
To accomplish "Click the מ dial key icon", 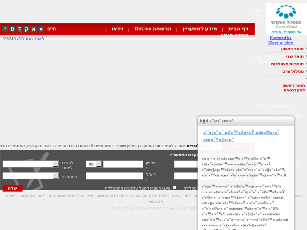I will [12, 29].
